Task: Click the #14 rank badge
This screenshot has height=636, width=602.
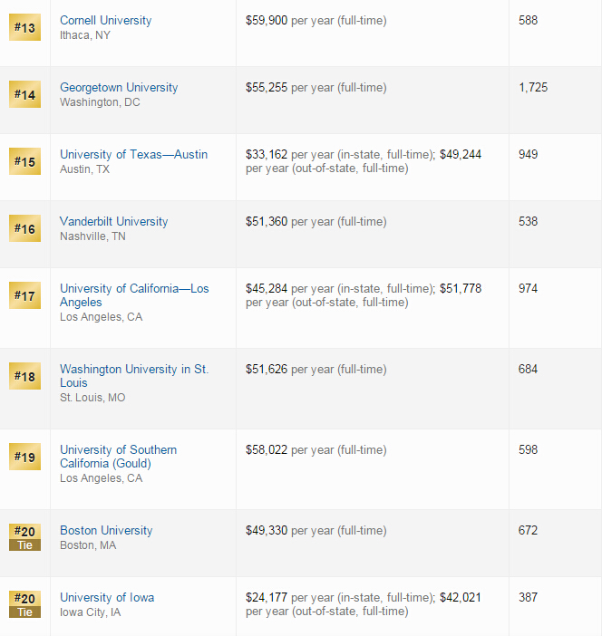Action: click(24, 94)
